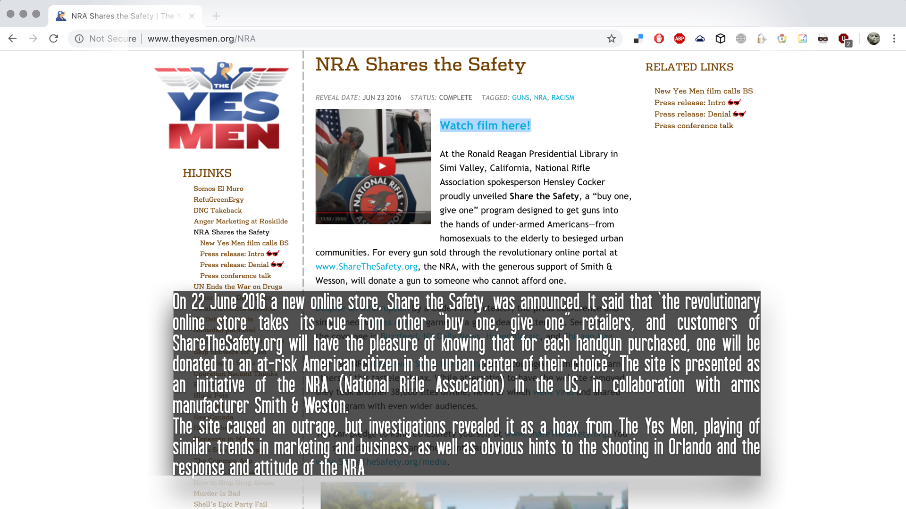The width and height of the screenshot is (906, 509).
Task: Open sidebar Press conference talk
Action: tap(235, 276)
